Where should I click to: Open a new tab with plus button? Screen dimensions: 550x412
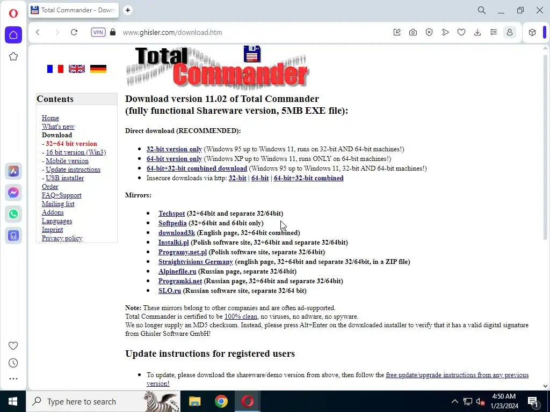(x=128, y=10)
